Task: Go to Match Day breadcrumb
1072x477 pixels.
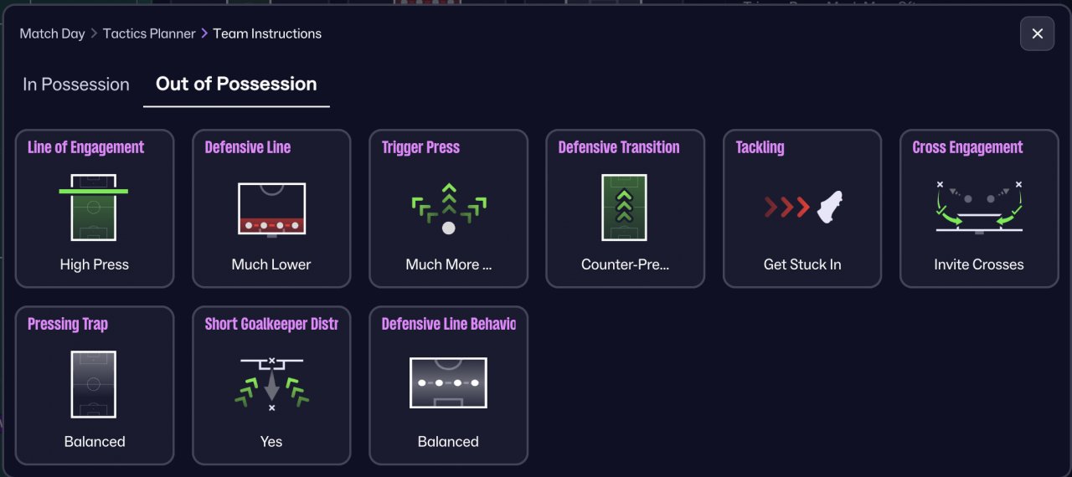Action: (x=52, y=33)
